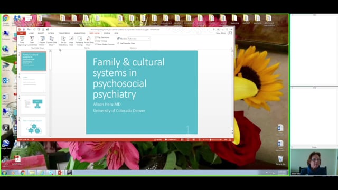Adjust the zoom slider handle
This screenshot has width=338, height=190.
[211, 140]
